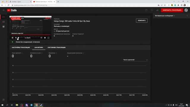Click the Фильмы и анимация category text
Image resolution: width=190 pixels, height=107 pixels.
(x=61, y=26)
